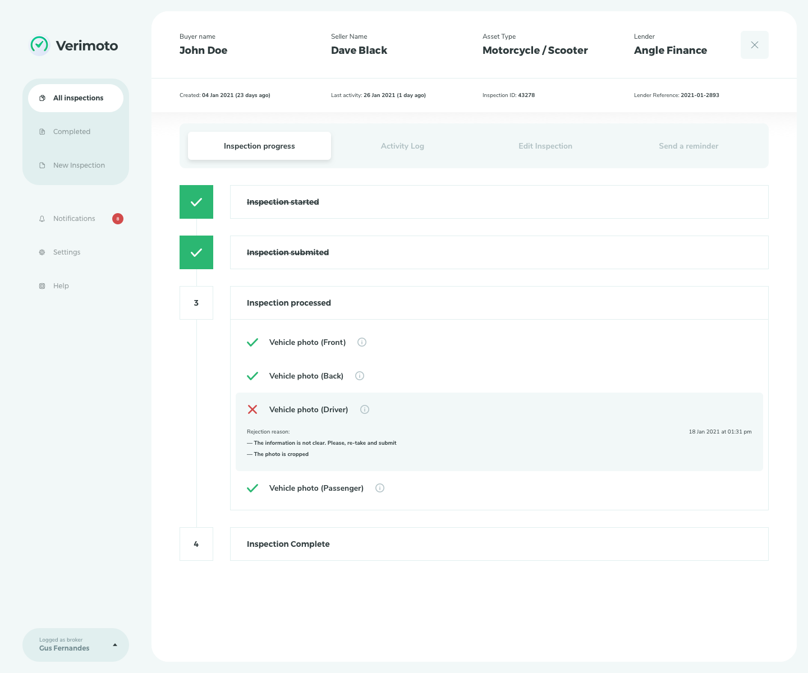Click the Verimoto checkmark logo icon
Screen dimensions: 808x673
click(39, 45)
